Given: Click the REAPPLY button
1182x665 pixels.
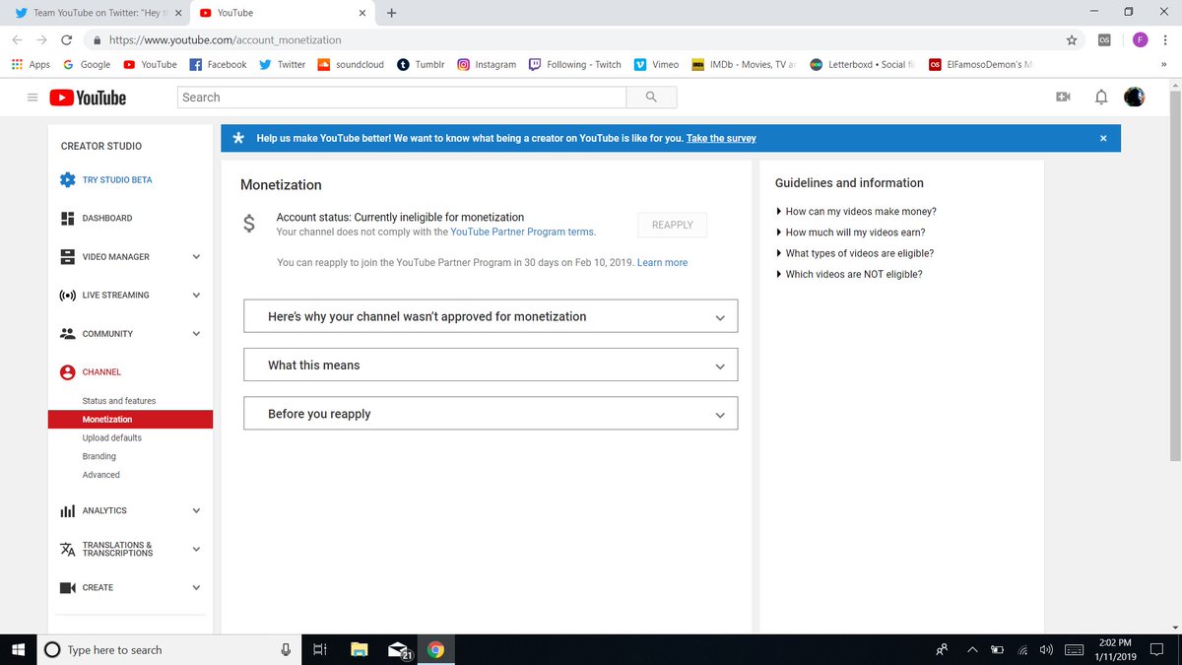Looking at the screenshot, I should tap(672, 225).
